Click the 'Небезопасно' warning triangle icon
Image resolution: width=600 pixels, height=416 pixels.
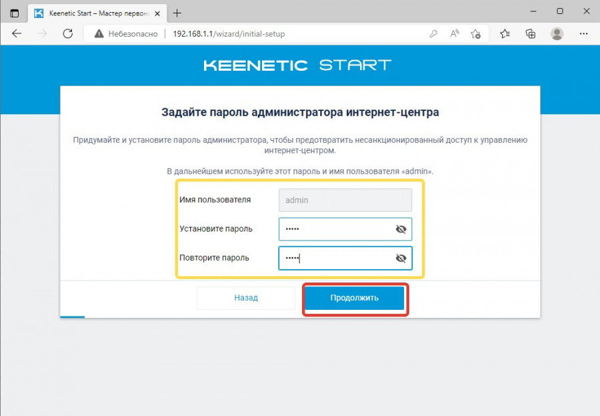tap(99, 33)
